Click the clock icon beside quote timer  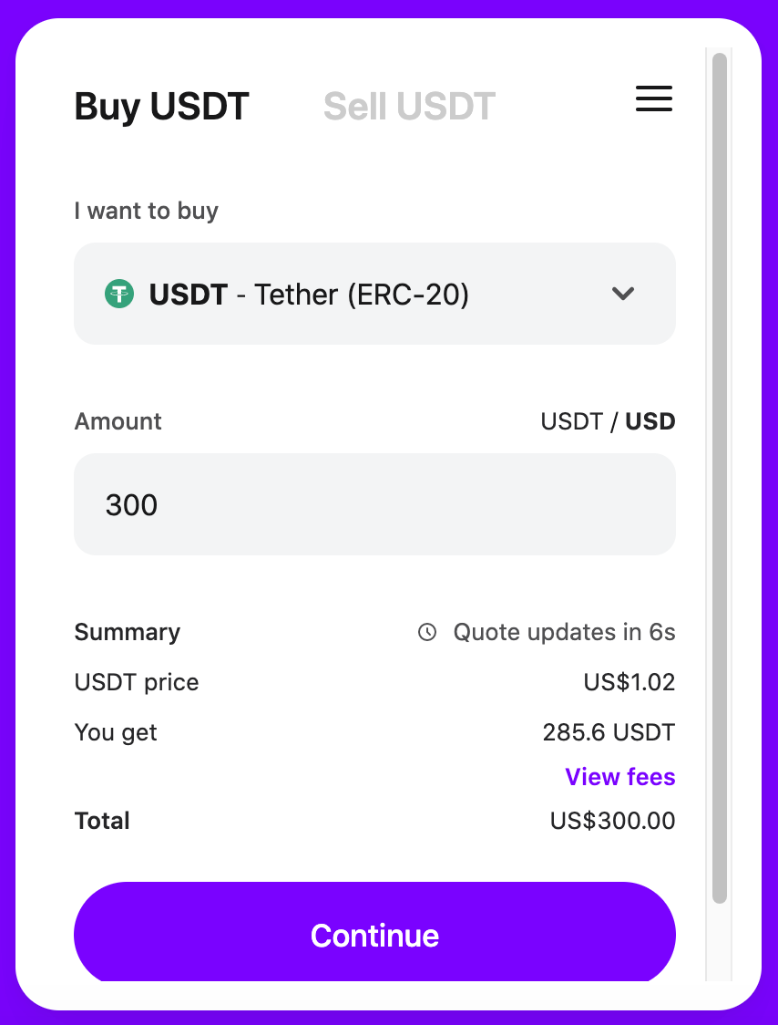coord(427,632)
